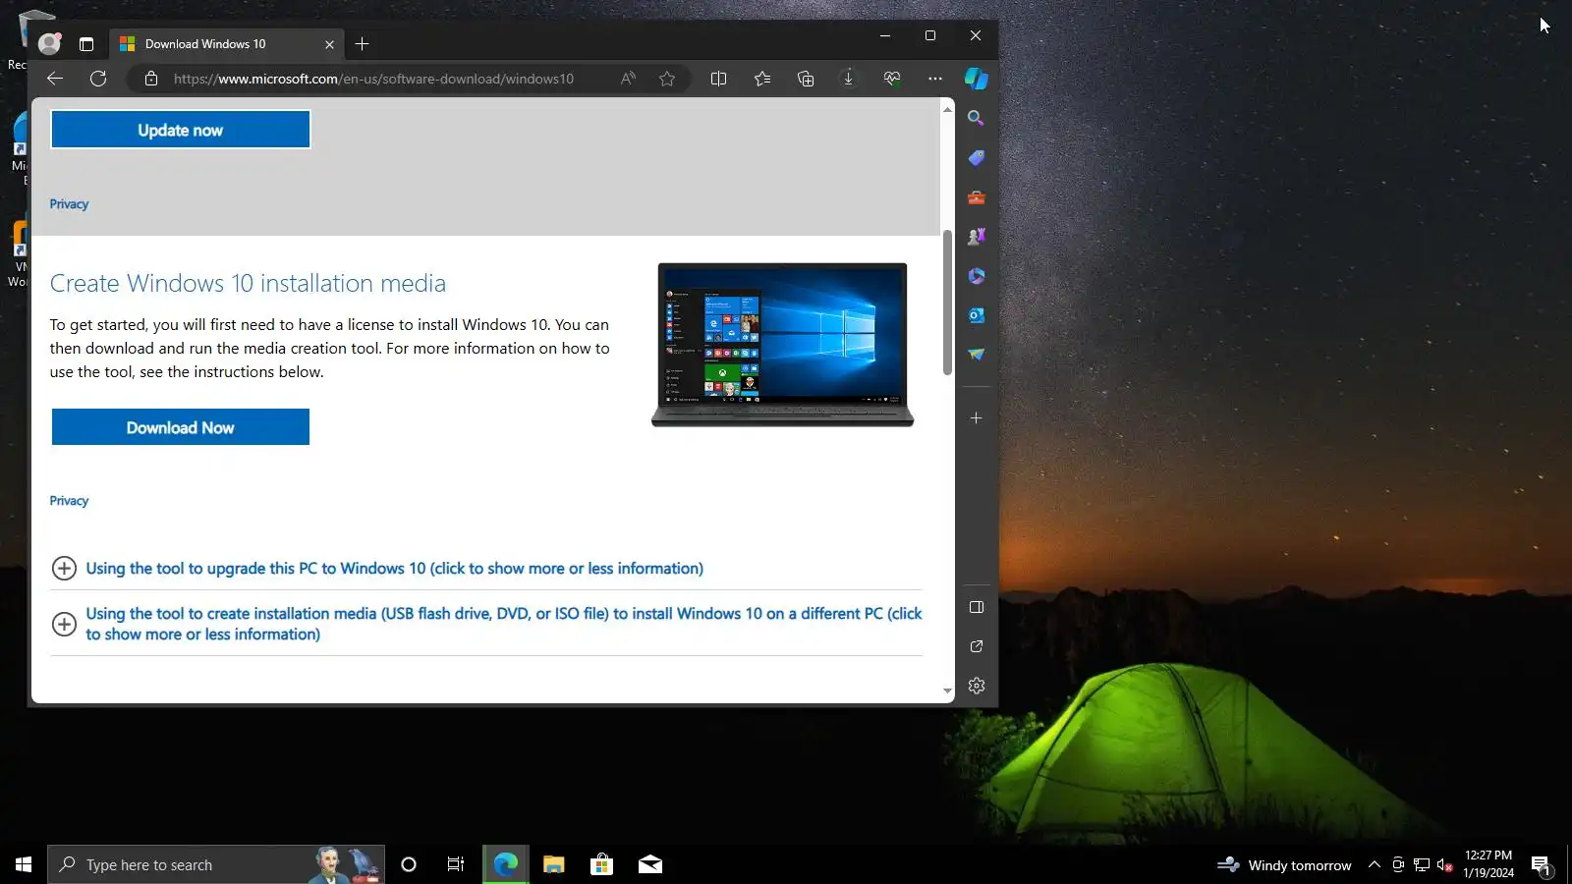Close the Download Windows 10 tab

pyautogui.click(x=329, y=44)
